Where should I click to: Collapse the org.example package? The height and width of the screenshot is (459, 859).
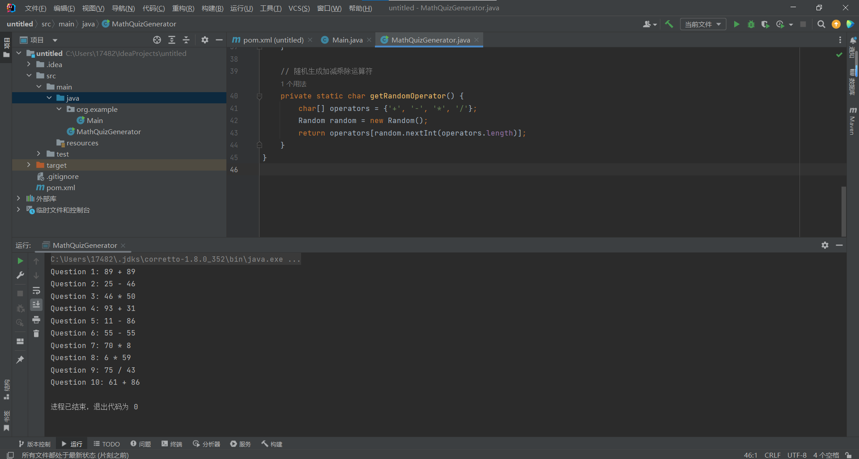coord(59,109)
